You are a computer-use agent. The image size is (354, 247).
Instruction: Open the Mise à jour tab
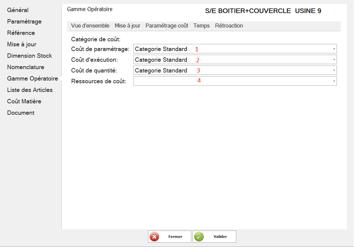pos(128,26)
